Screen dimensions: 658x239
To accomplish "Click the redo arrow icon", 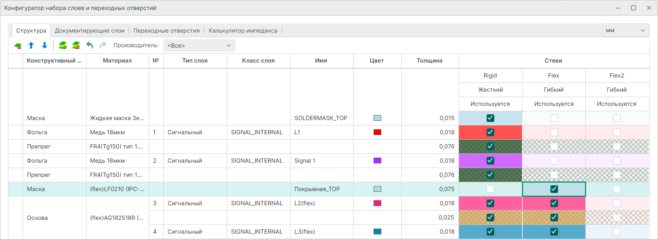I will click(103, 45).
